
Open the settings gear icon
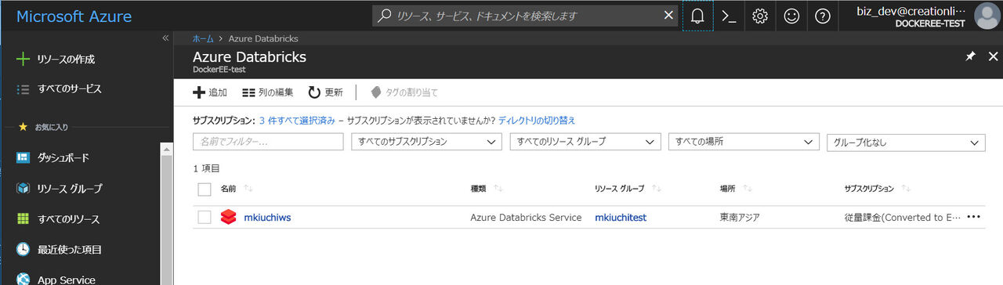(x=759, y=16)
